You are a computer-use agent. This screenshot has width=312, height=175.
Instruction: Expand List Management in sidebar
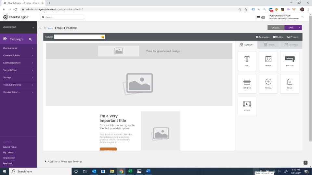tap(18, 63)
